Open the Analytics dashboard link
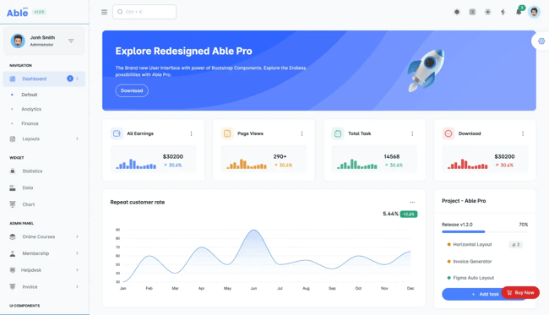The width and height of the screenshot is (549, 315). click(31, 109)
